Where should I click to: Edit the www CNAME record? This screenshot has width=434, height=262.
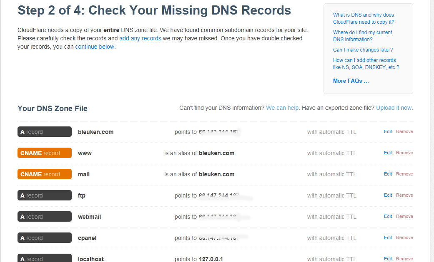[388, 153]
